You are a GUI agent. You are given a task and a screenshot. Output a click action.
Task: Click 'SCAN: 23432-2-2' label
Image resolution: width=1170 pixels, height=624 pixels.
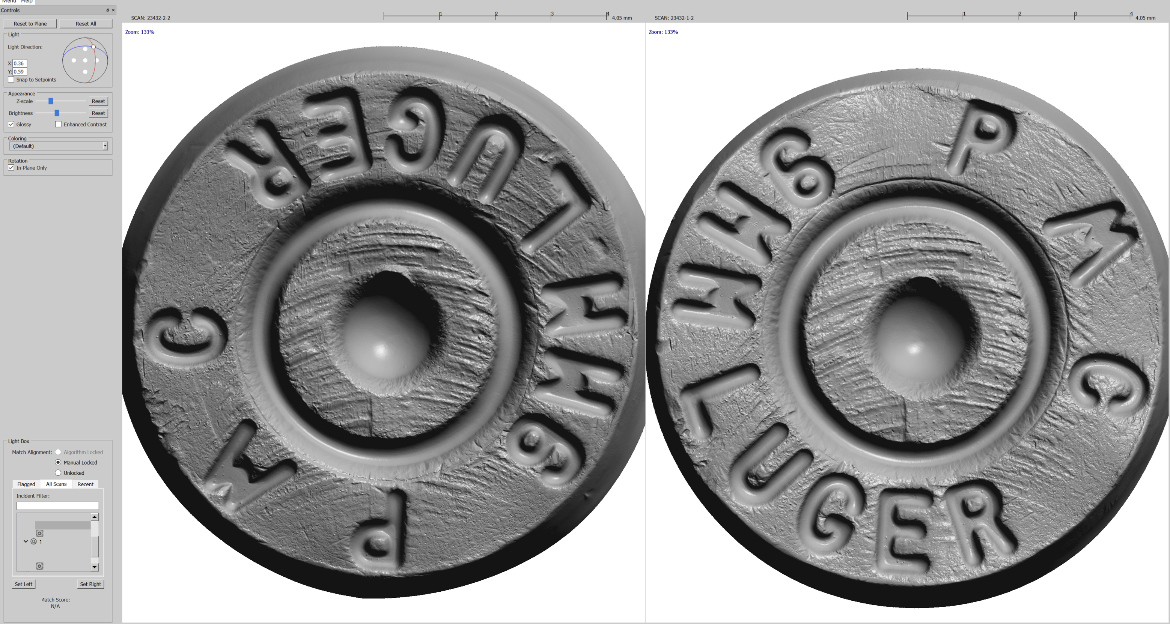pos(151,18)
